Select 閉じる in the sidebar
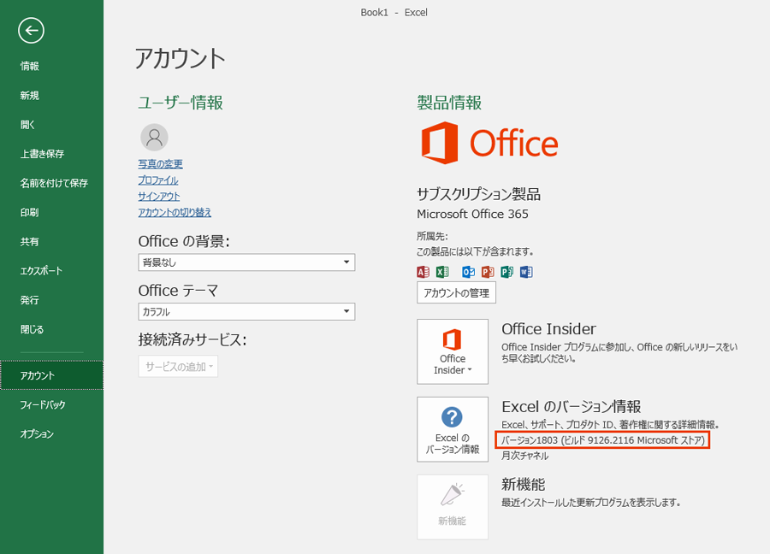The width and height of the screenshot is (770, 554). 51,329
